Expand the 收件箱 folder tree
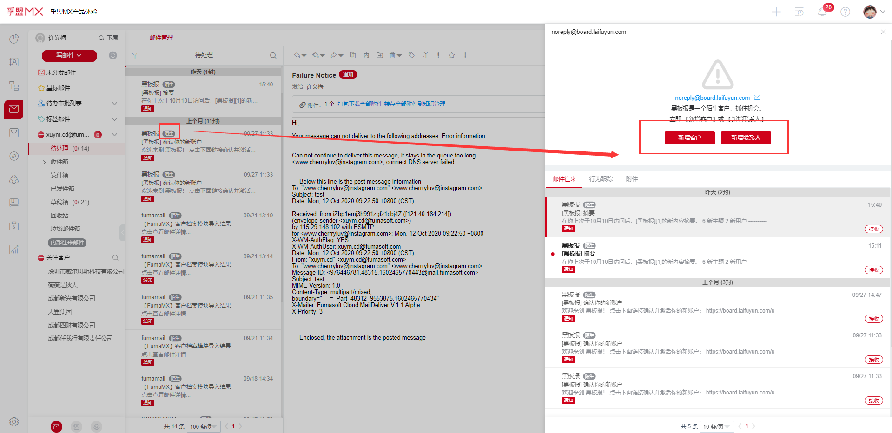The width and height of the screenshot is (892, 433). 44,162
